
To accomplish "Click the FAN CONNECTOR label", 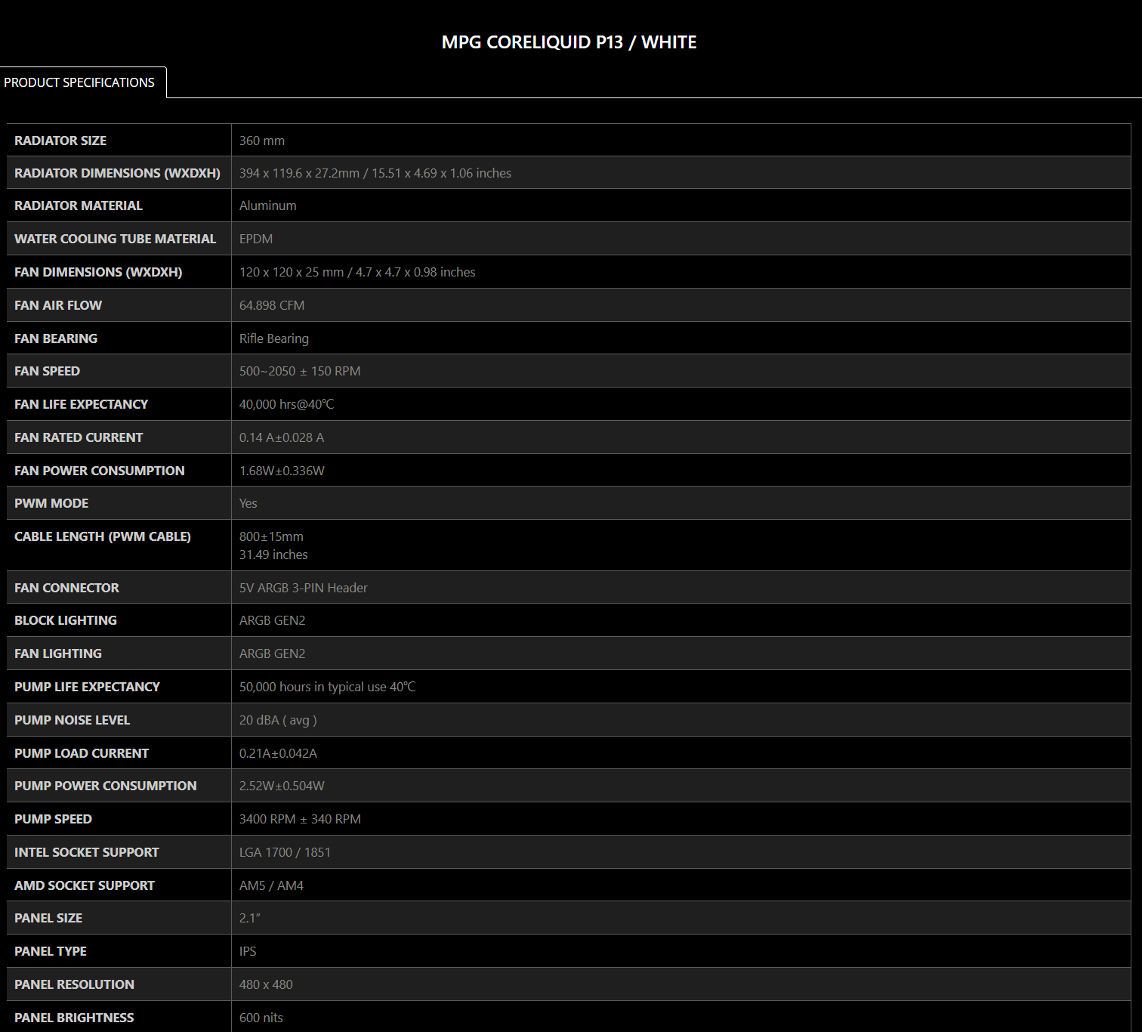I will point(66,588).
